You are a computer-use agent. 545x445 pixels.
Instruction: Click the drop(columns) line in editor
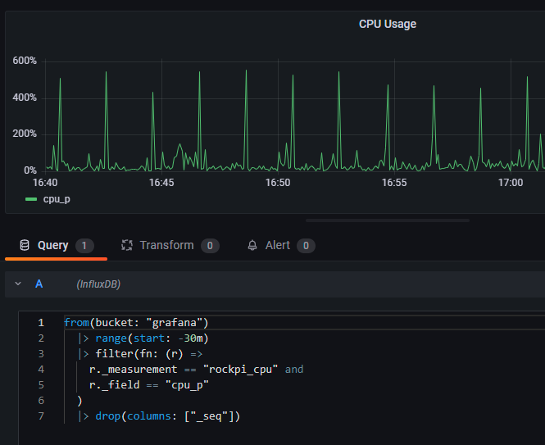164,416
